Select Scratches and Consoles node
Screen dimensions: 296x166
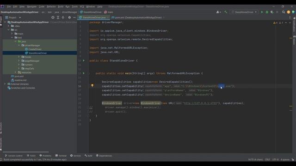pos(21,88)
